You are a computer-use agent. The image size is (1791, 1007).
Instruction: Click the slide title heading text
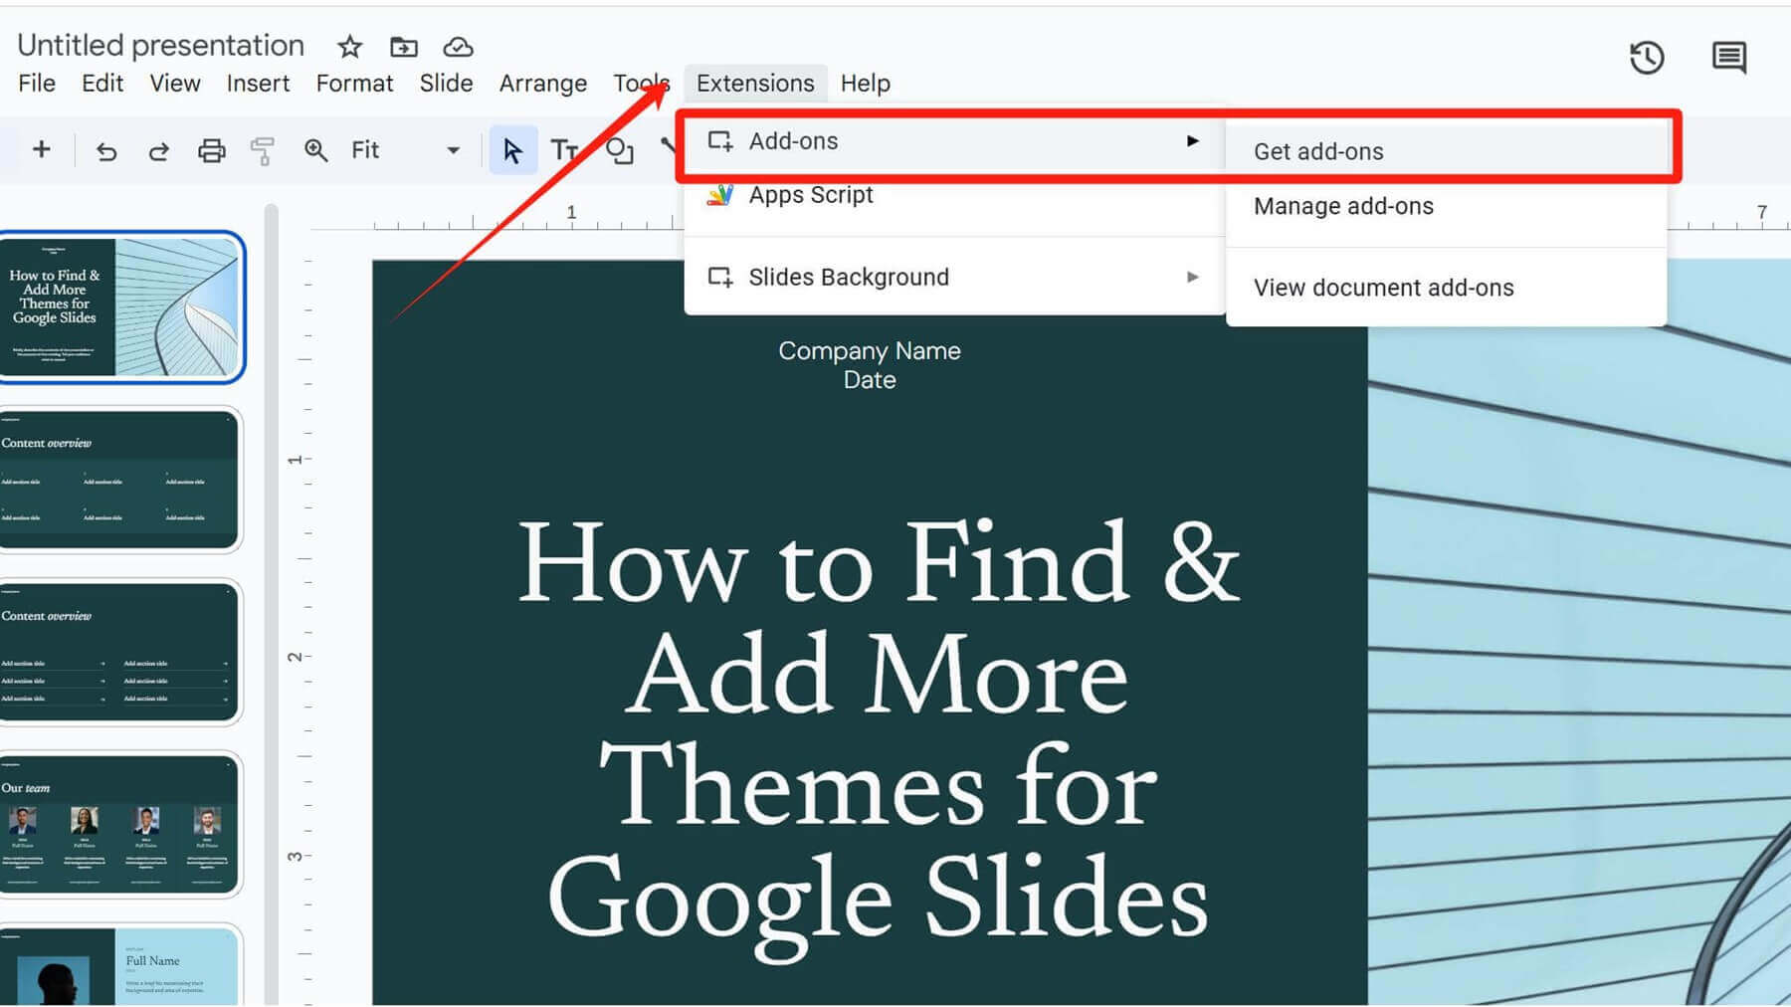click(878, 740)
